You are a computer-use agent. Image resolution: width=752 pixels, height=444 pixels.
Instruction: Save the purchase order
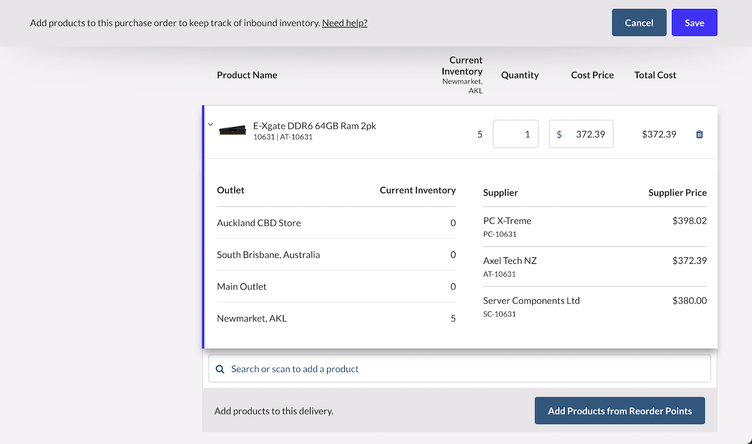[x=694, y=23]
